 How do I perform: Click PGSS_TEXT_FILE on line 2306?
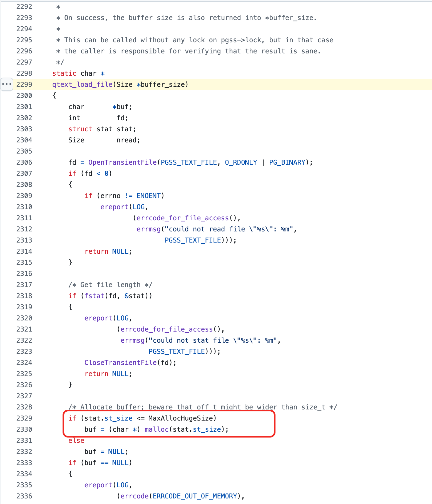coord(189,162)
